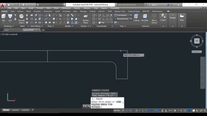Choose the Polyline option in command line
207x116 pixels.
96,104
